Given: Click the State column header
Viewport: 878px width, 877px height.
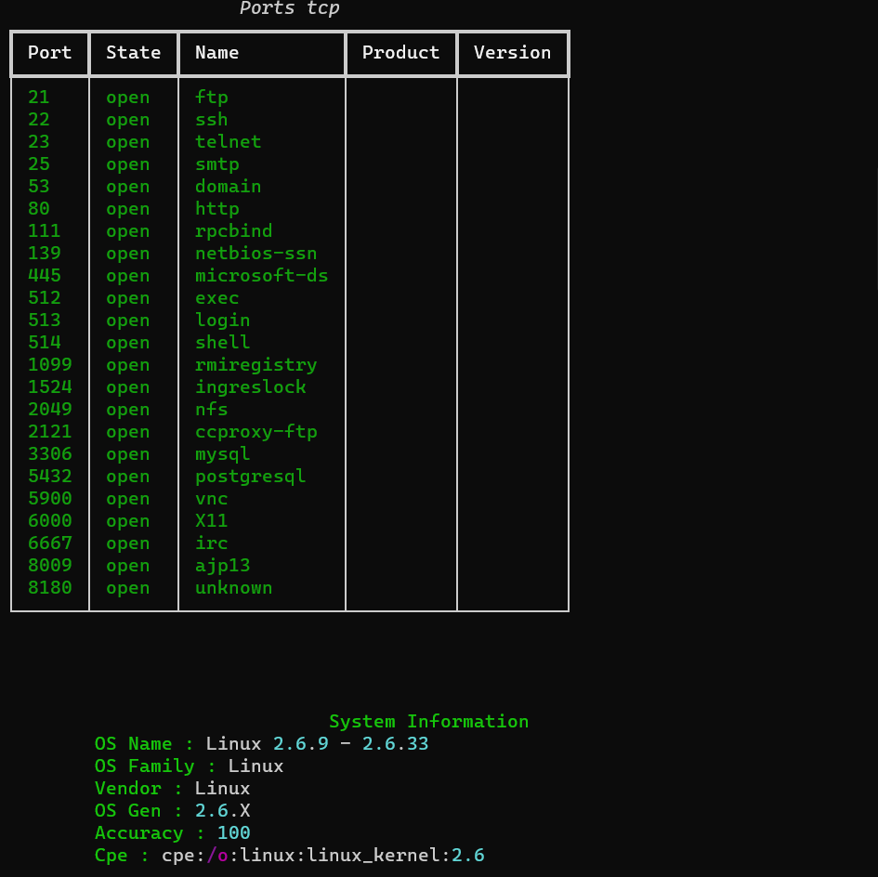Looking at the screenshot, I should [x=133, y=53].
